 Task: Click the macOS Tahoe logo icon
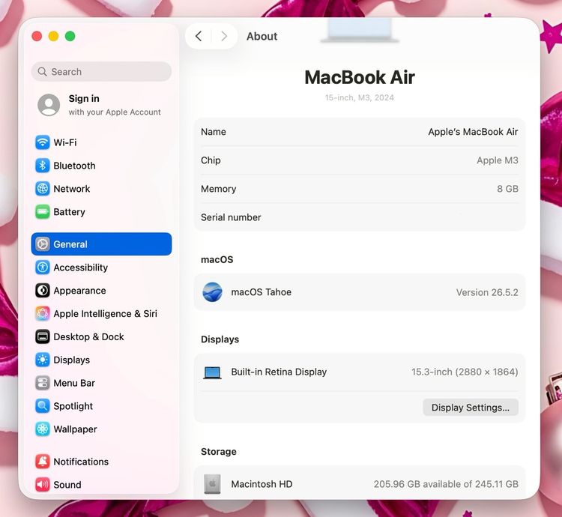[x=212, y=292]
